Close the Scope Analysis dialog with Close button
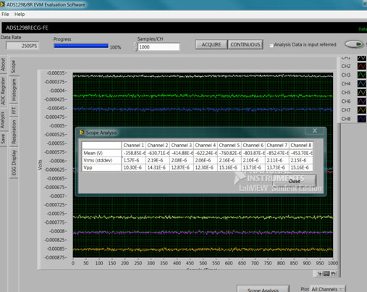Image resolution: width=367 pixels, height=292 pixels. [x=294, y=181]
